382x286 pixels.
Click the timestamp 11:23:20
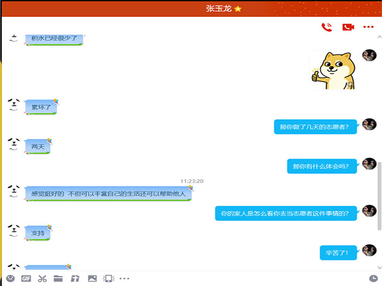tap(192, 181)
